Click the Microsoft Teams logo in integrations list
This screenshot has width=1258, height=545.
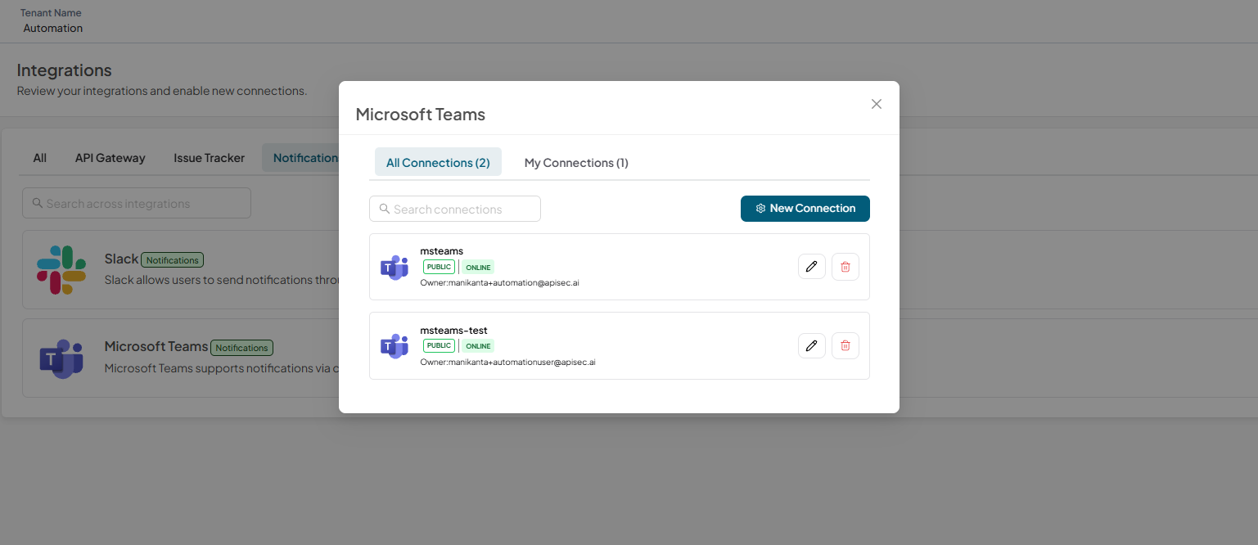tap(61, 358)
